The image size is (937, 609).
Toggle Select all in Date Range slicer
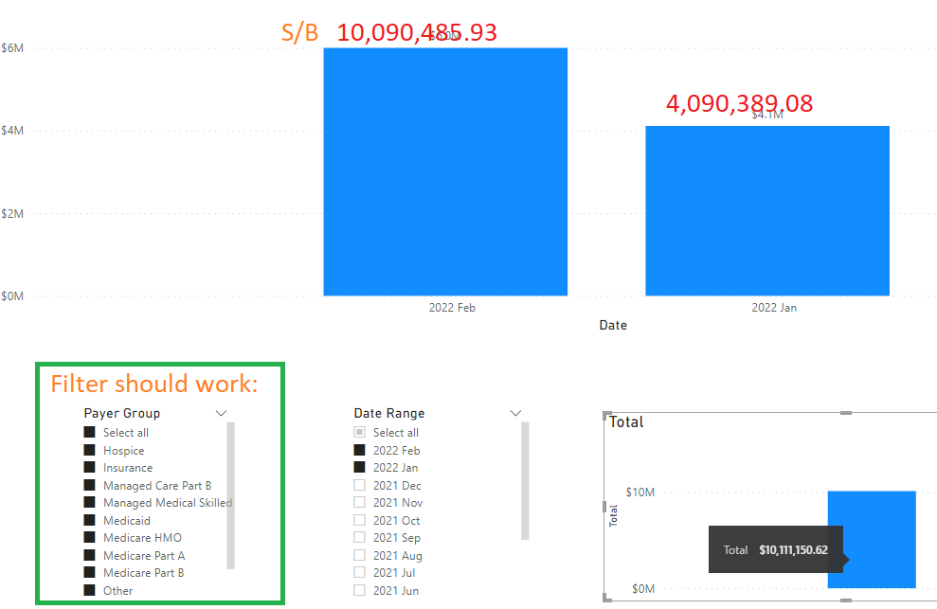pos(360,432)
